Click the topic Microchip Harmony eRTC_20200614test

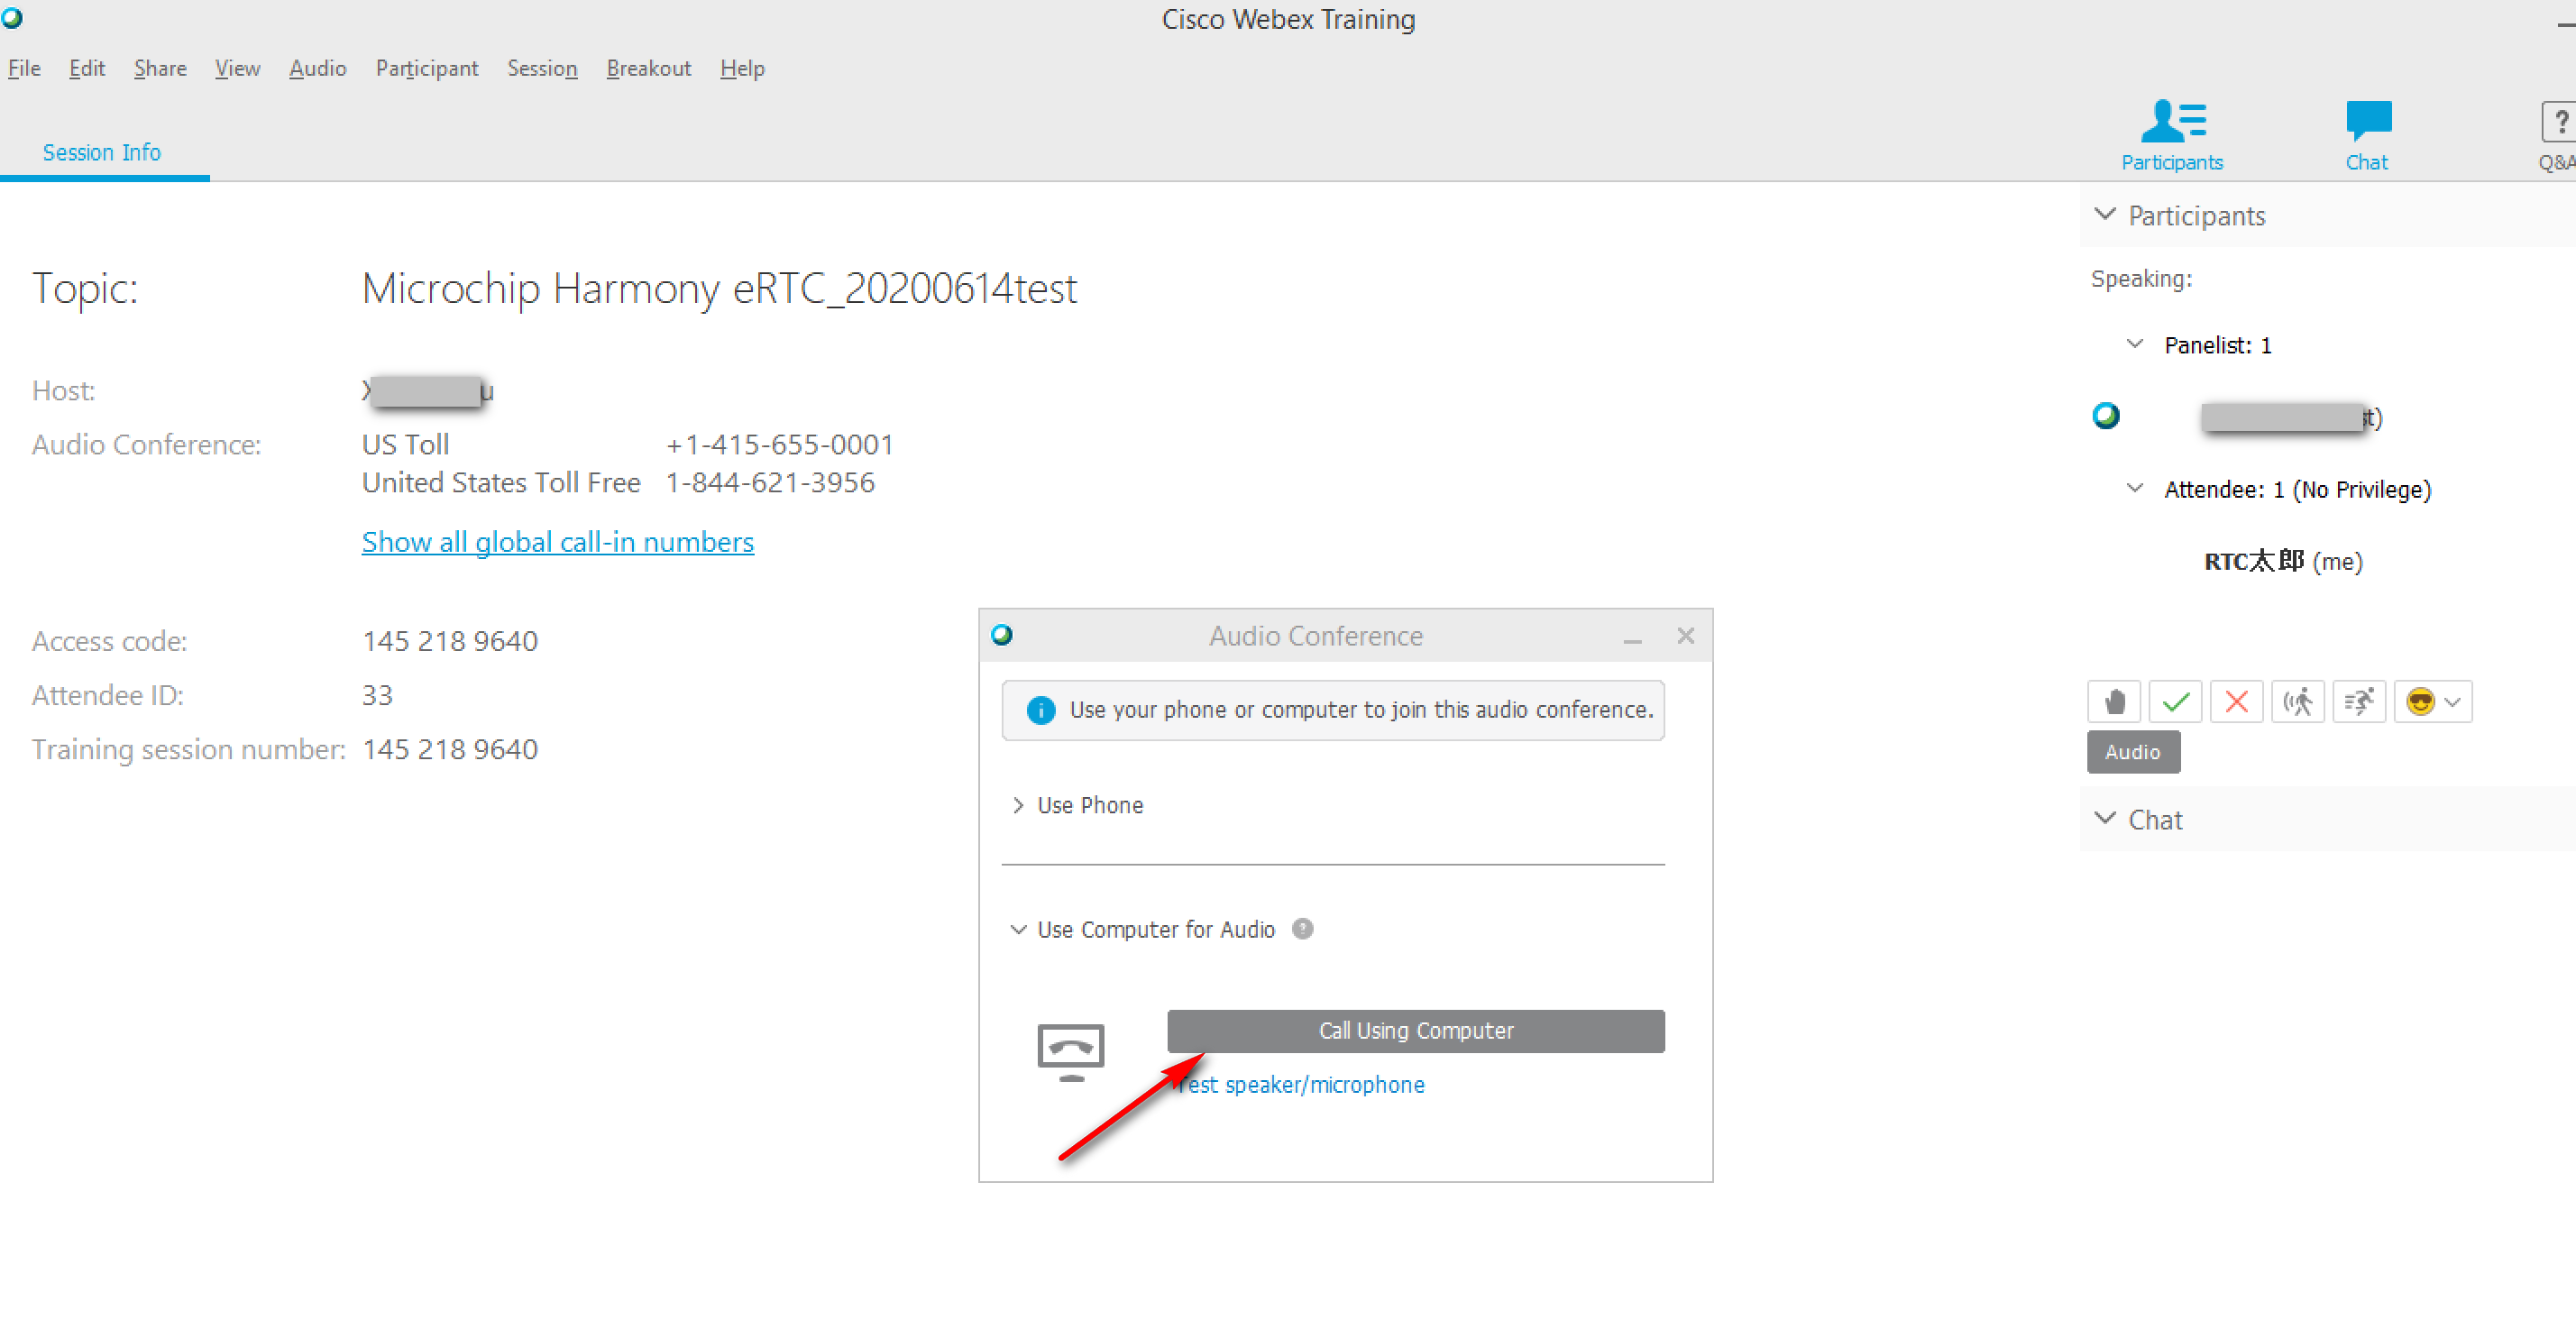719,289
